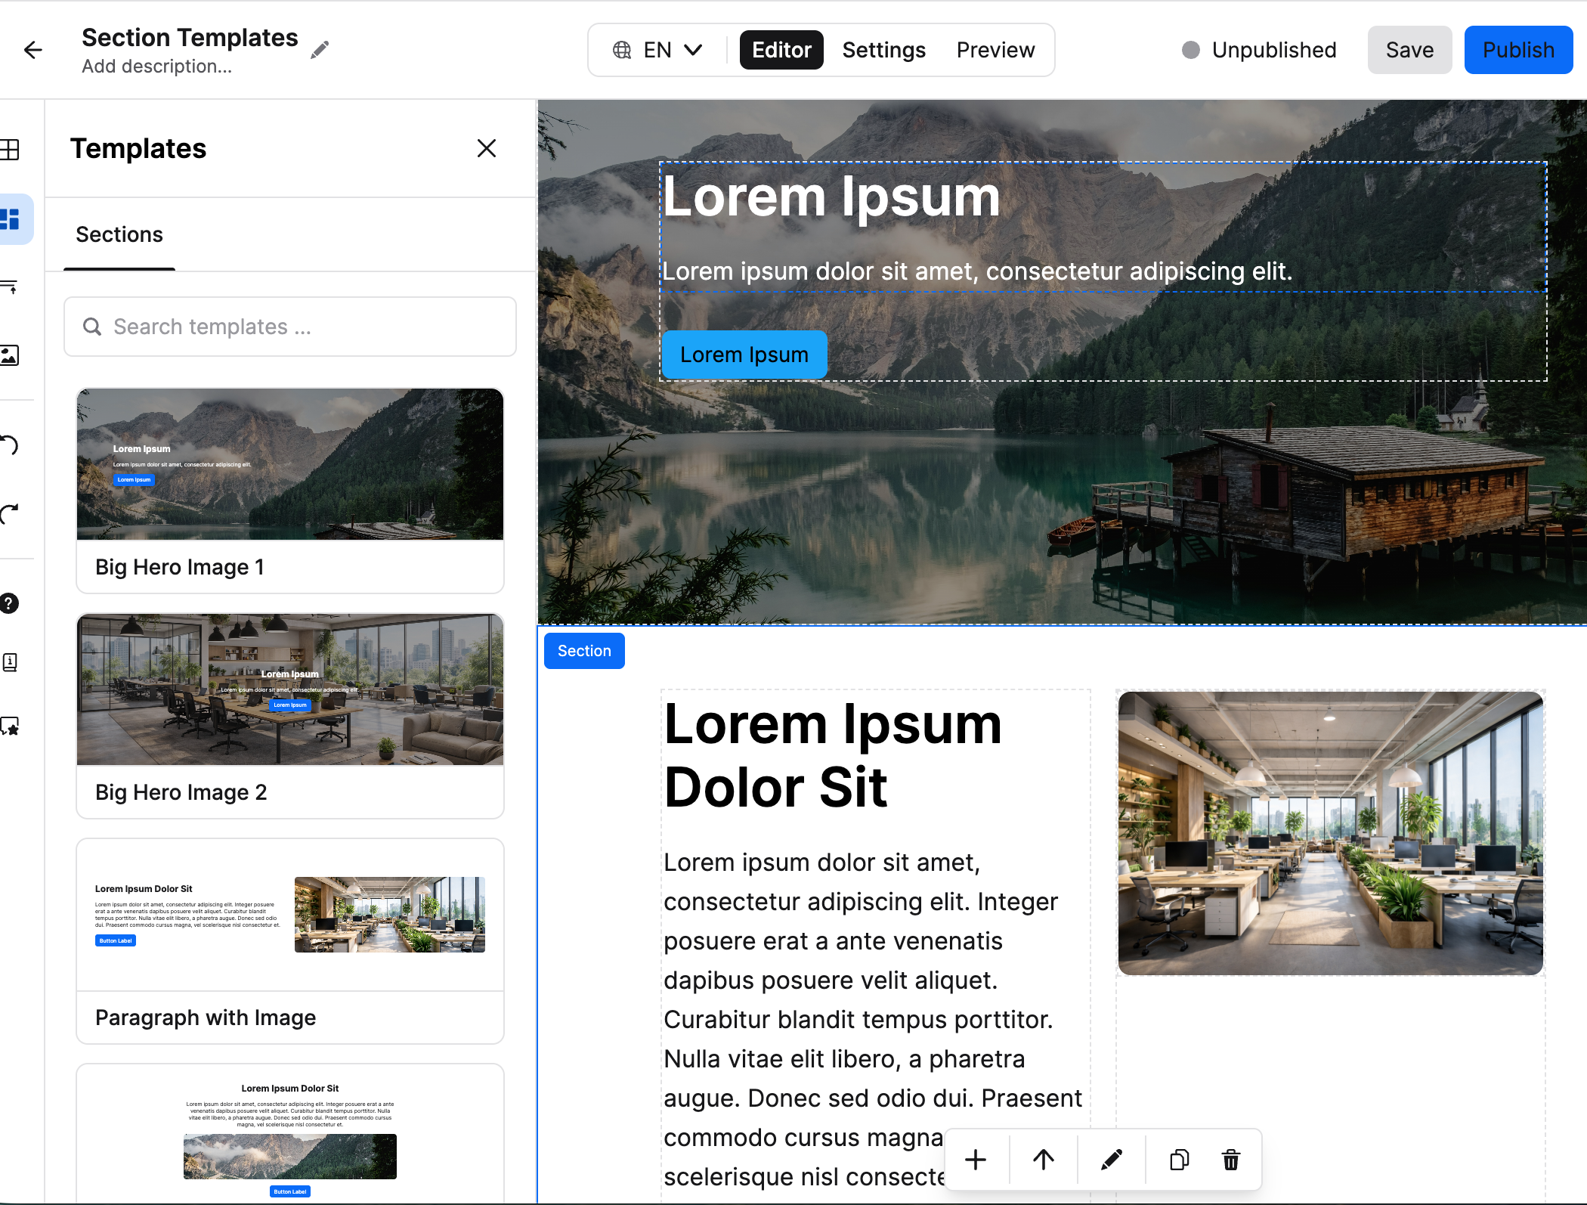Screen dimensions: 1587x1205
Task: Open the feedback star sidebar icon
Action: pyautogui.click(x=10, y=726)
